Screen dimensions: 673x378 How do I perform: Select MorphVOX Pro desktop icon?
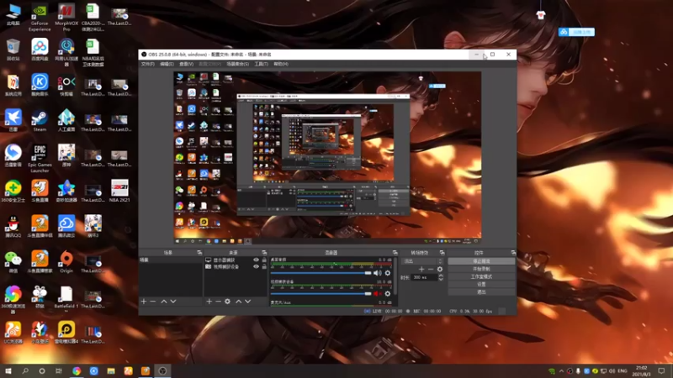[x=66, y=18]
